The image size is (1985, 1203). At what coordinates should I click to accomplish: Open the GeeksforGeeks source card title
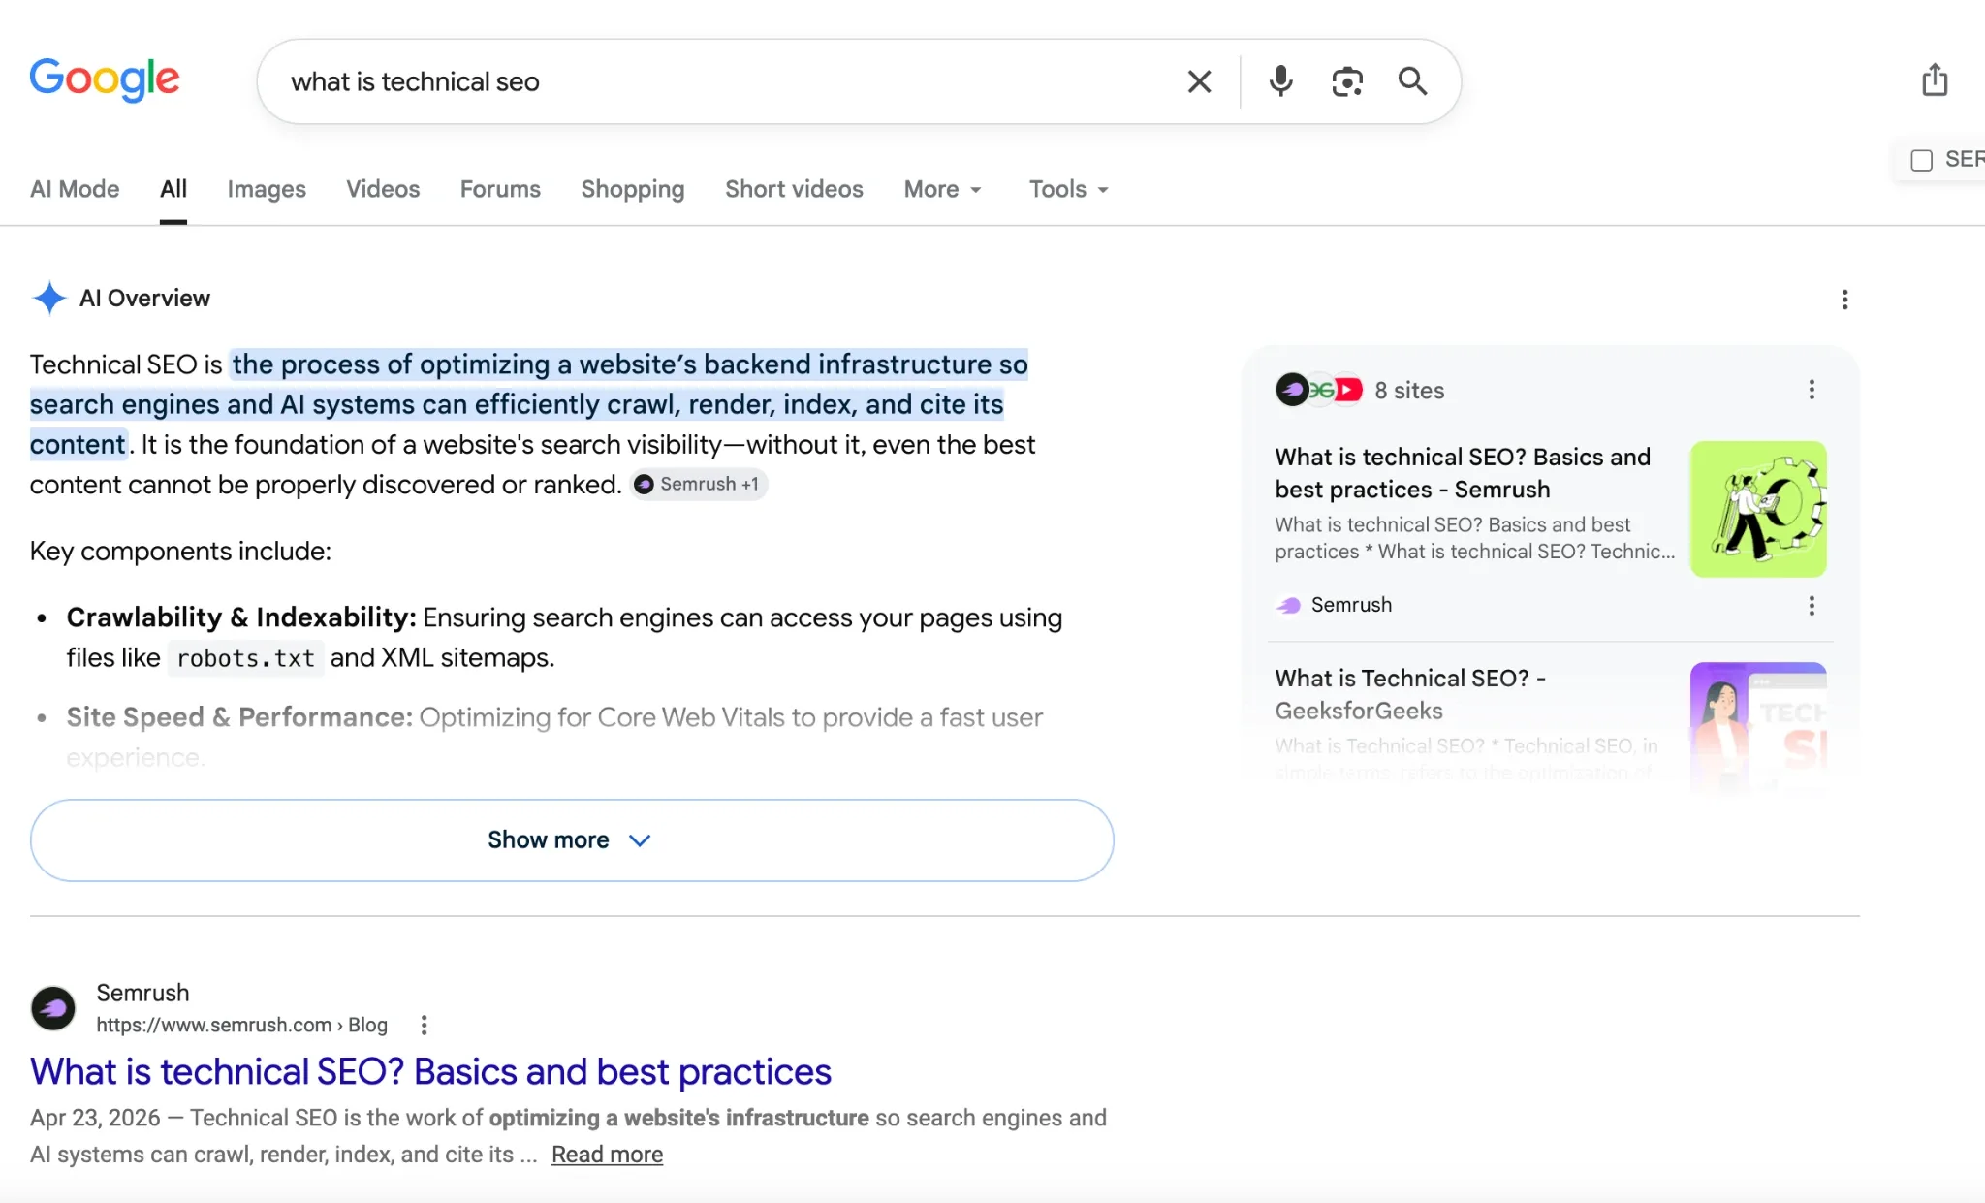click(1410, 694)
